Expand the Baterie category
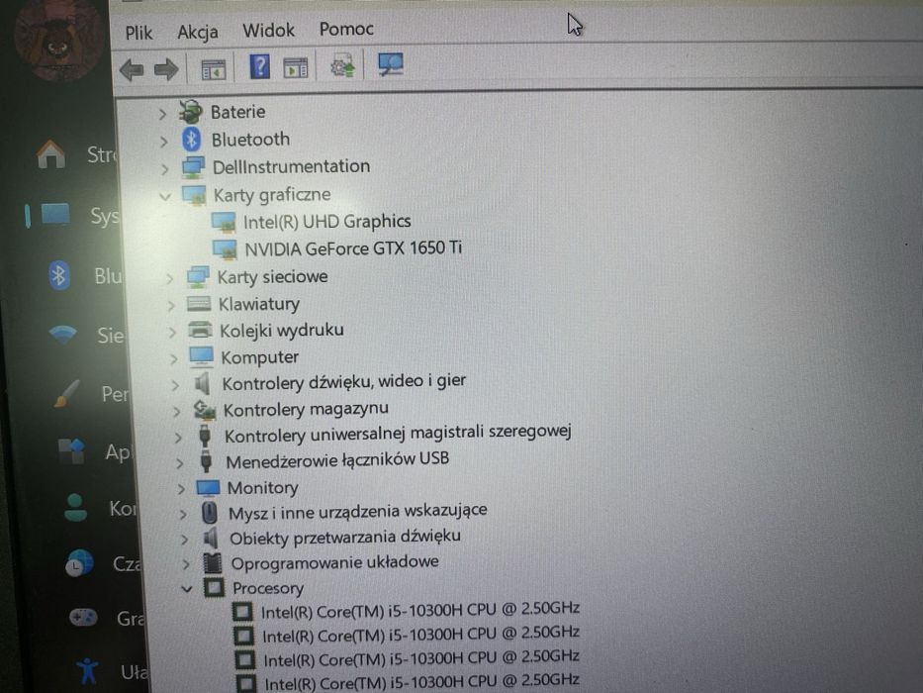 162,114
